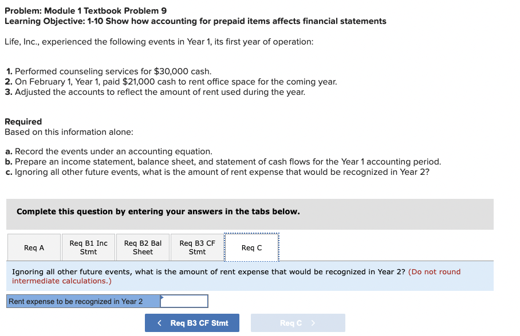The height and width of the screenshot is (336, 520).
Task: Click the dotted border of Req C tab
Action: tap(251, 233)
